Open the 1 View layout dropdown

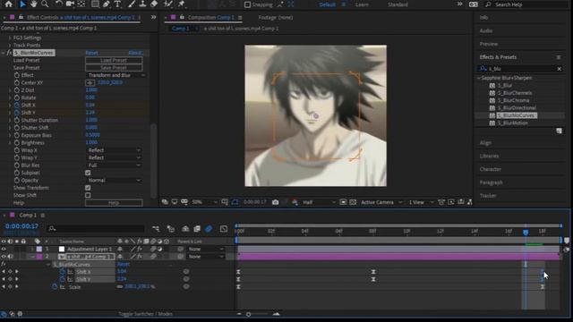(x=421, y=202)
